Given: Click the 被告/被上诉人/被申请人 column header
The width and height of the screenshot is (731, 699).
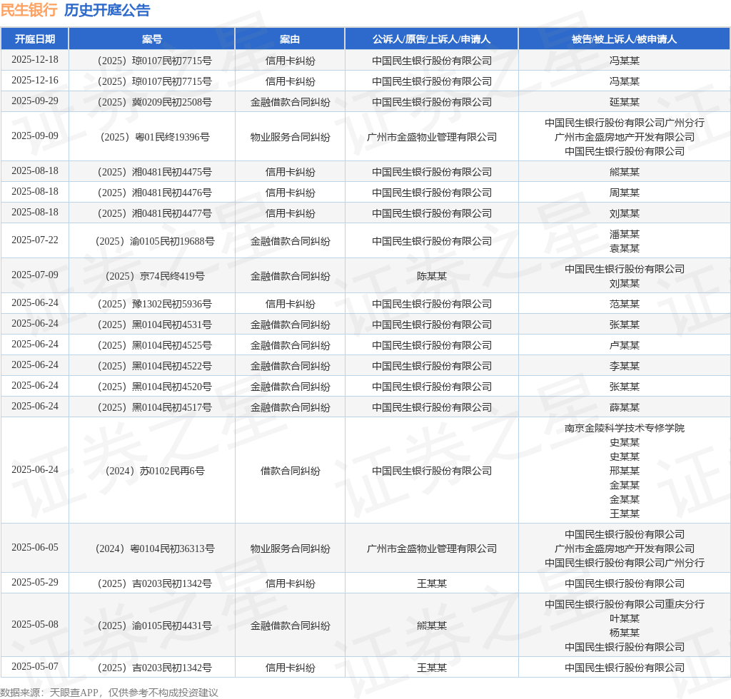Looking at the screenshot, I should [x=624, y=39].
